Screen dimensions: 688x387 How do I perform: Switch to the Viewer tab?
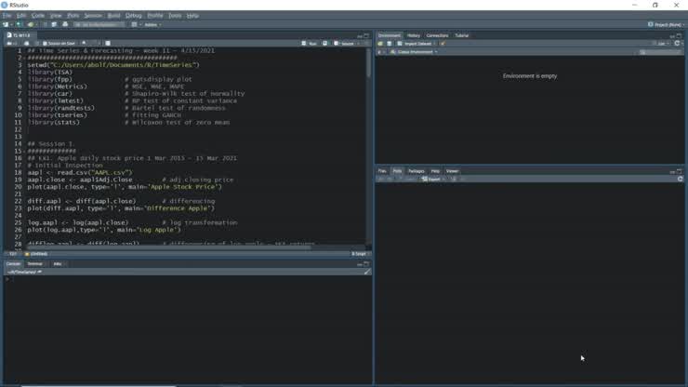coord(452,171)
